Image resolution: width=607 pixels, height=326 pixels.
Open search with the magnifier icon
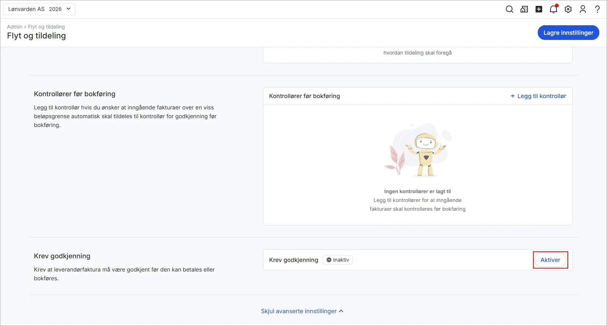pos(509,9)
